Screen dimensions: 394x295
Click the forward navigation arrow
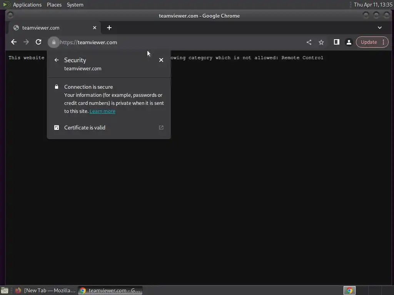click(26, 42)
